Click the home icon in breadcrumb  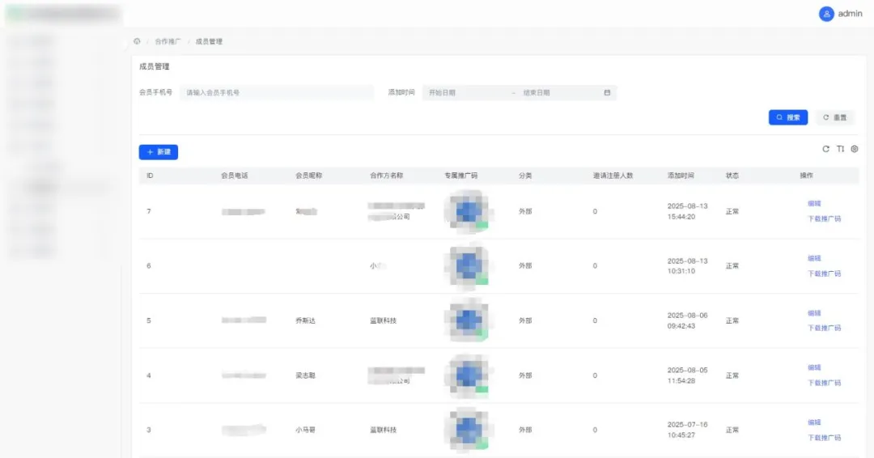pyautogui.click(x=137, y=41)
